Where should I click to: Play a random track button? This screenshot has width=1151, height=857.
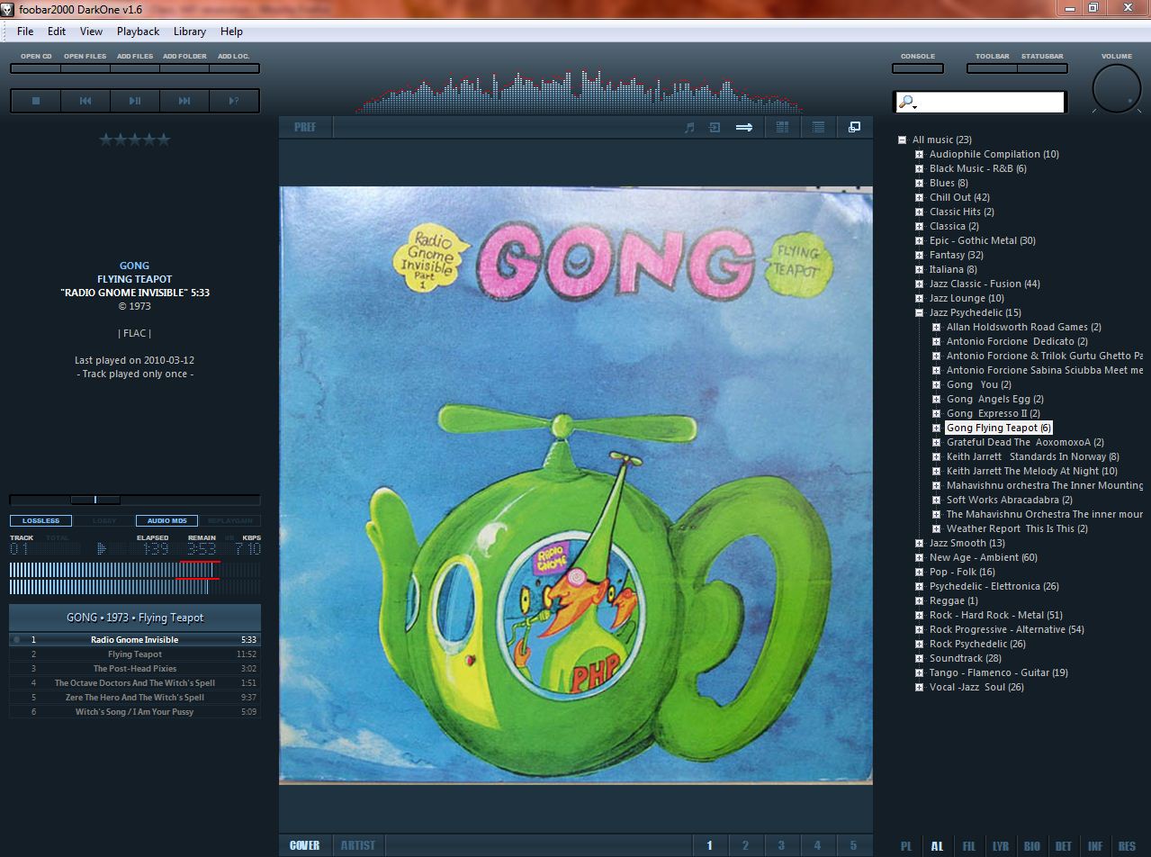234,101
